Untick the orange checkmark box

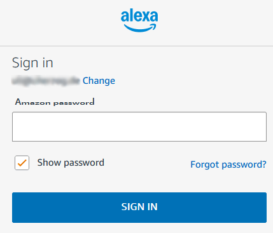click(22, 163)
